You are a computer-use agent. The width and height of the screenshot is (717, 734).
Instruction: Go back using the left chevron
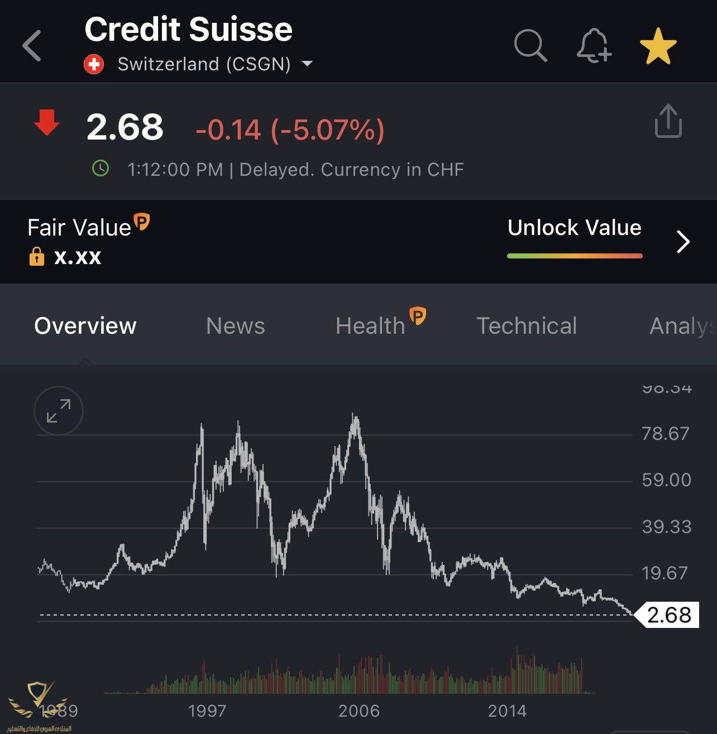pyautogui.click(x=32, y=46)
